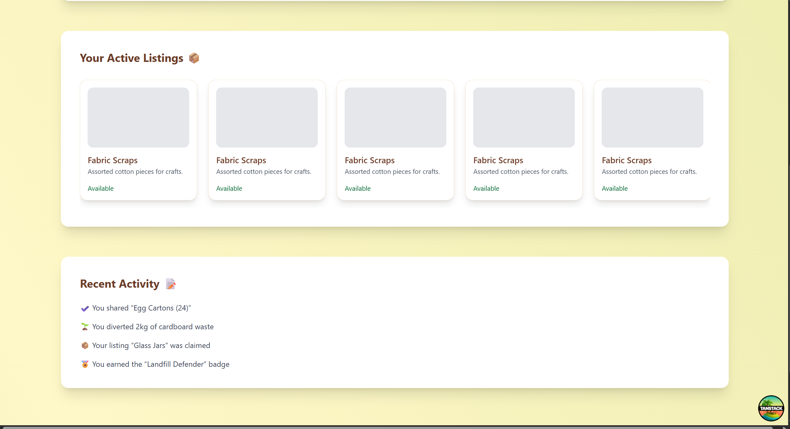Viewport: 790px width, 429px height.
Task: Click the fifth listing's Fabric Scraps title
Action: click(x=626, y=160)
